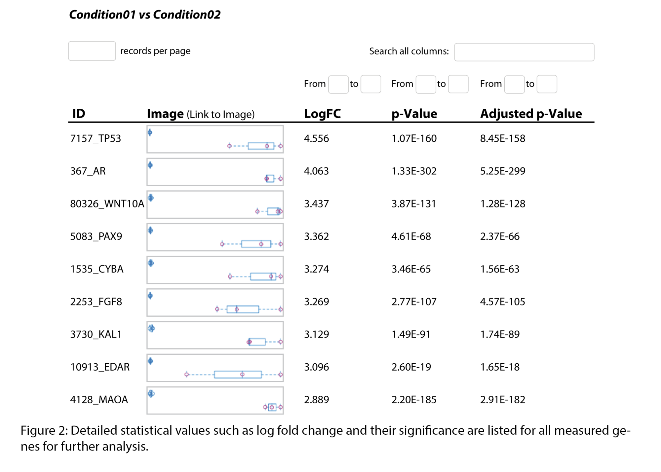The height and width of the screenshot is (472, 661).
Task: Open the 2253_FGF8 boxplot thumbnail
Action: 215,302
